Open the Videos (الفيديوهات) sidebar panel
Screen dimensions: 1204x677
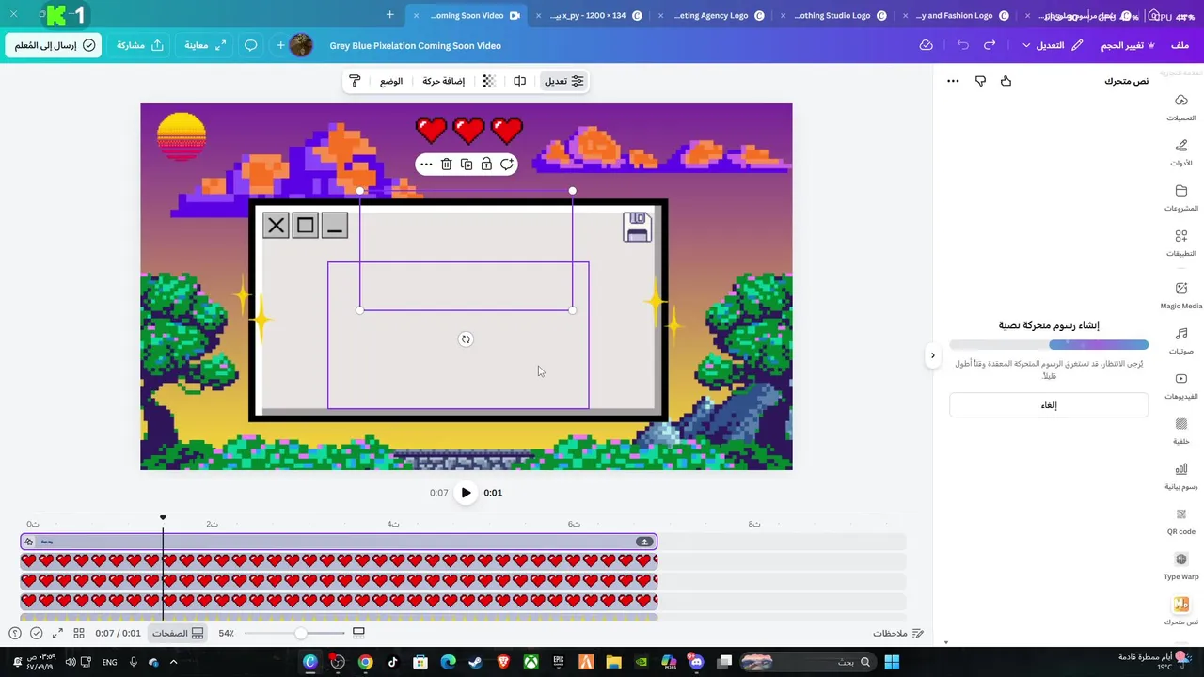click(1181, 386)
